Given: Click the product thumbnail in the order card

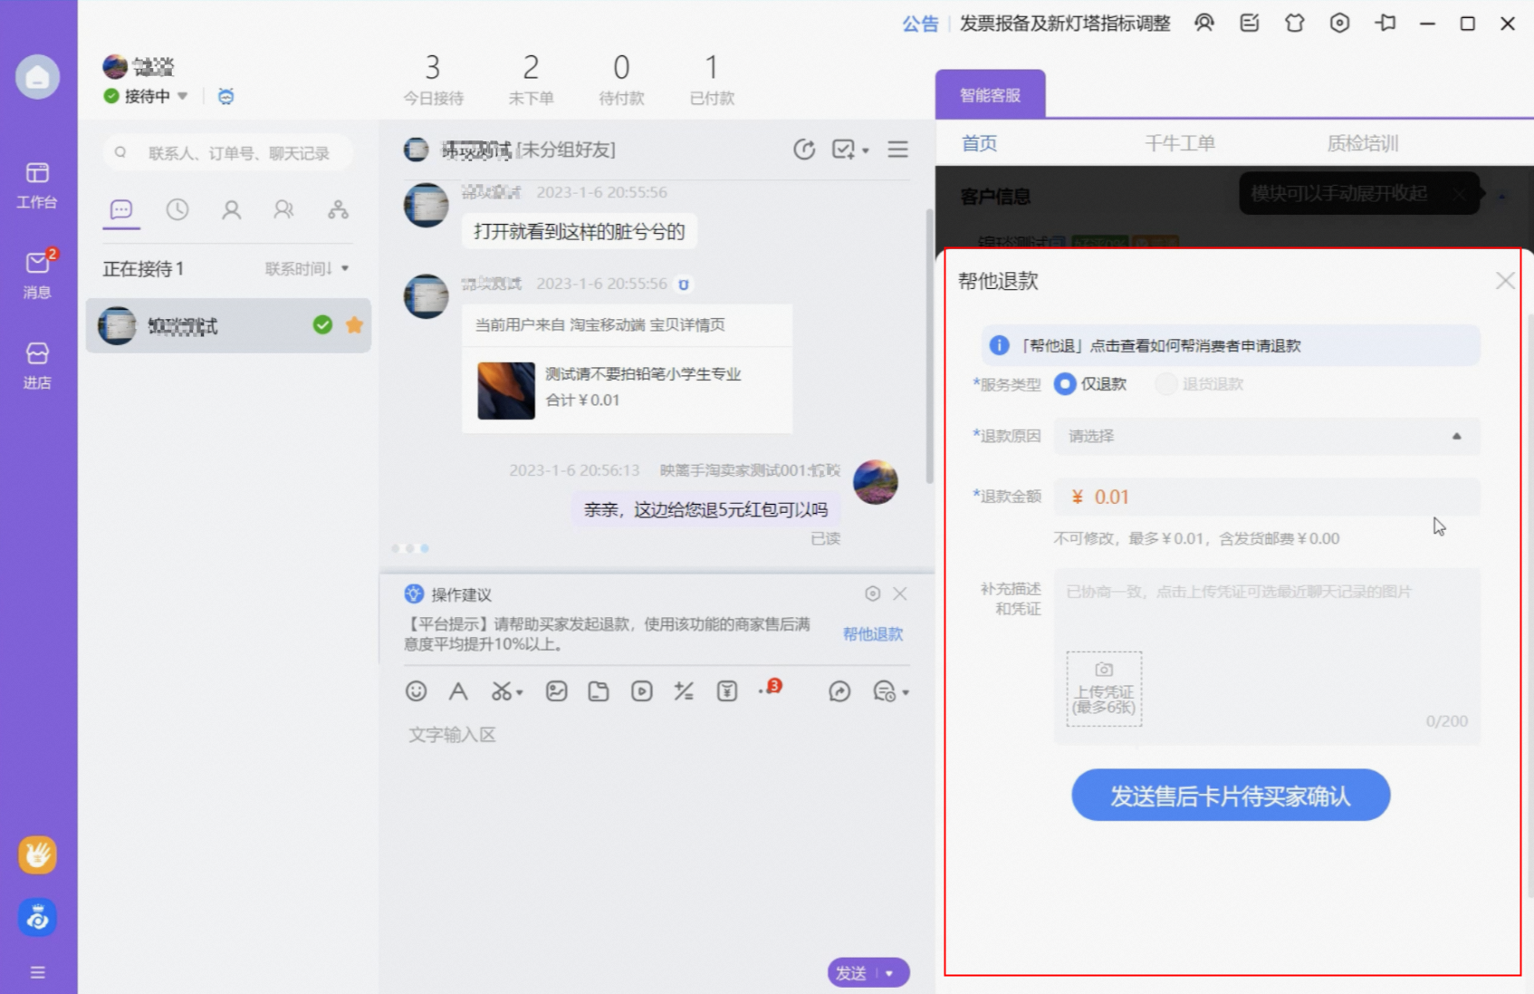Looking at the screenshot, I should coord(506,391).
